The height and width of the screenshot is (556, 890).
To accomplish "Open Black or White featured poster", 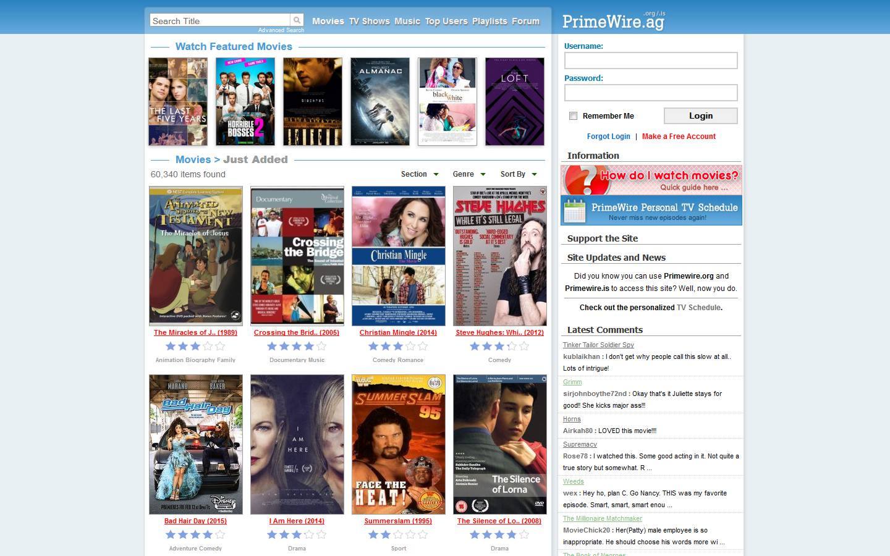I will [447, 102].
